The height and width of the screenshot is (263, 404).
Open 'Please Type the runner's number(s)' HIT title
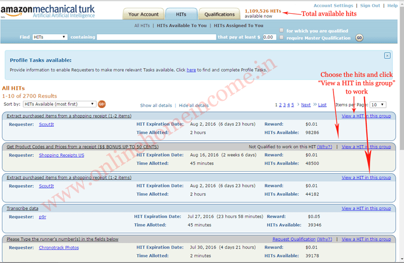click(62, 239)
